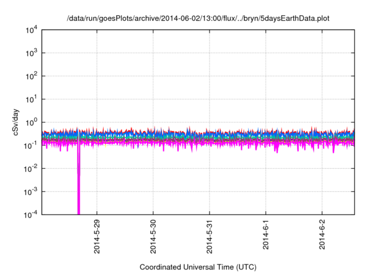Click the 2014-5-30 date tick label
This screenshot has height=273, width=391.
click(x=153, y=236)
